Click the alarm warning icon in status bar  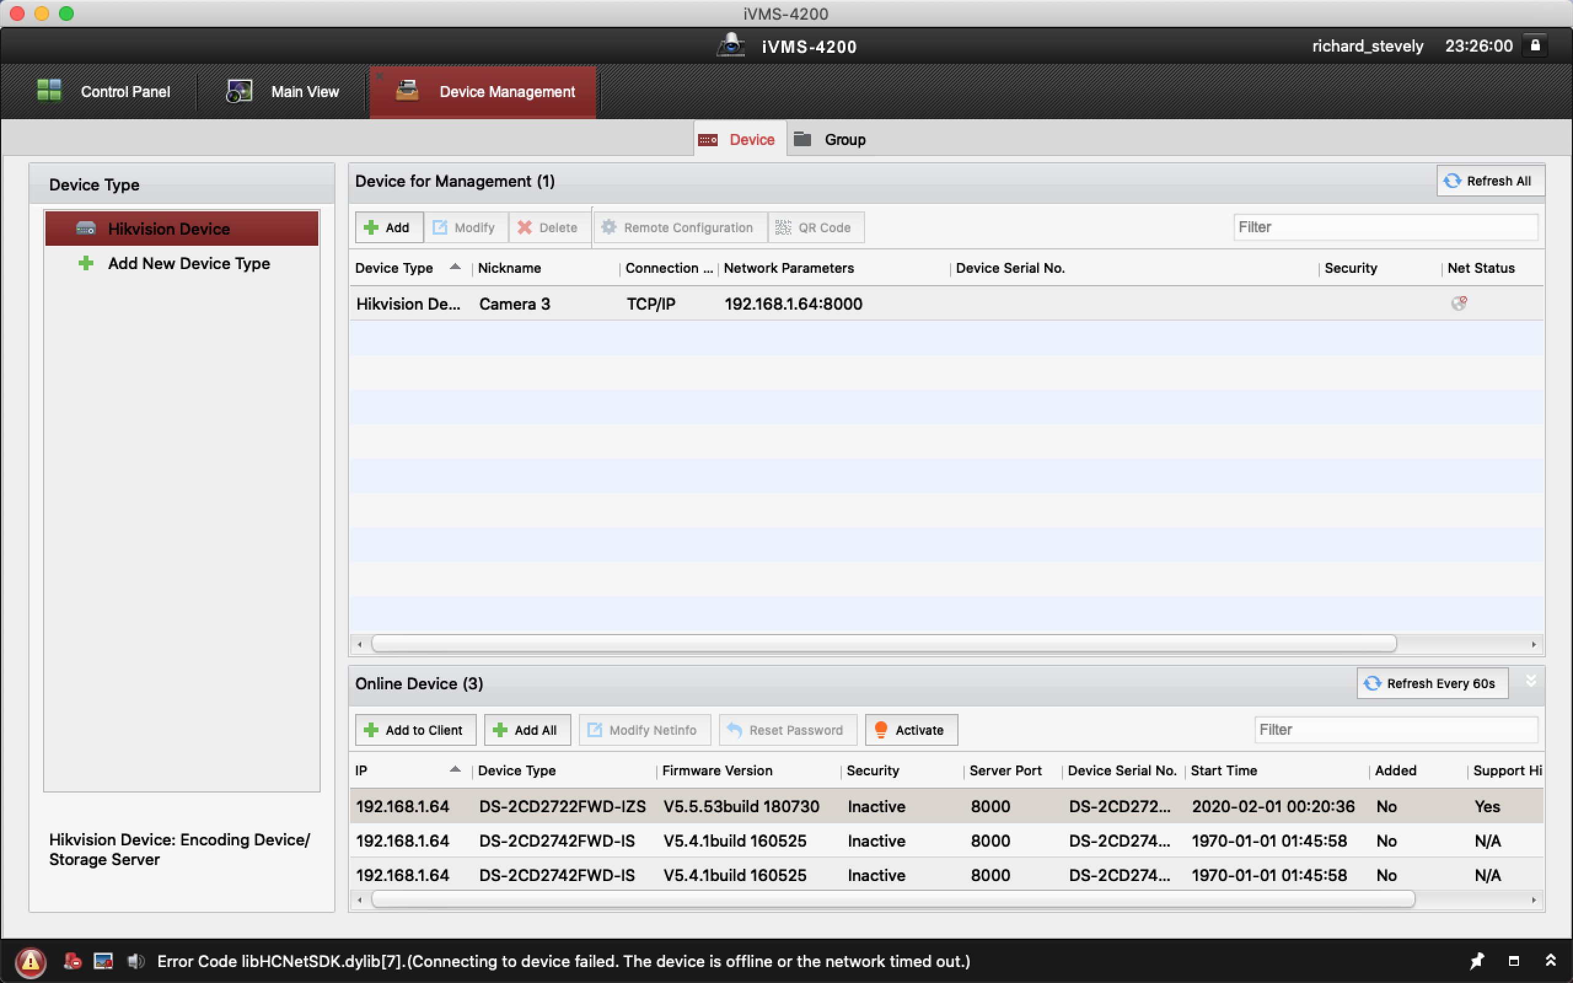pyautogui.click(x=31, y=961)
